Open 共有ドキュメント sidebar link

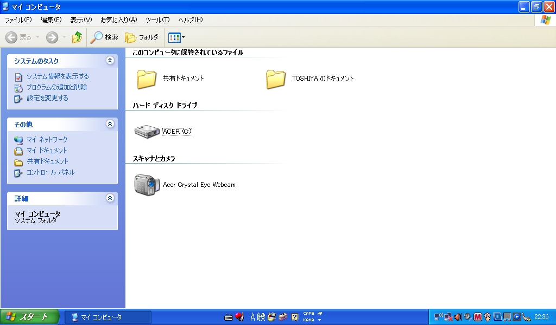pos(48,161)
